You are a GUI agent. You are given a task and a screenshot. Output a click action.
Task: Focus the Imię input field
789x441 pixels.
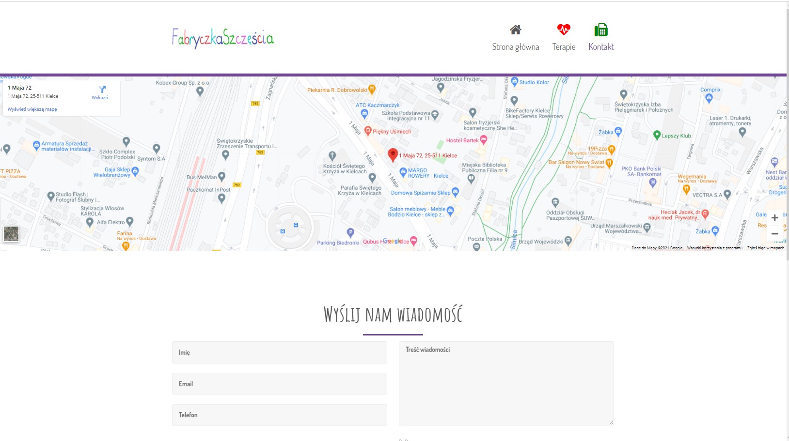(279, 352)
